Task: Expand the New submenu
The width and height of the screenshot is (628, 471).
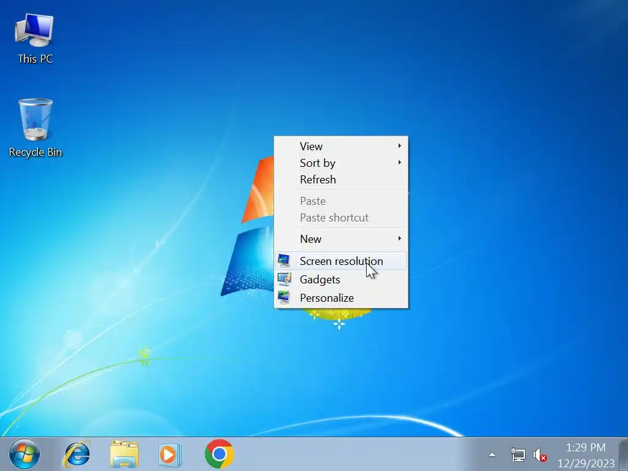Action: click(x=341, y=239)
